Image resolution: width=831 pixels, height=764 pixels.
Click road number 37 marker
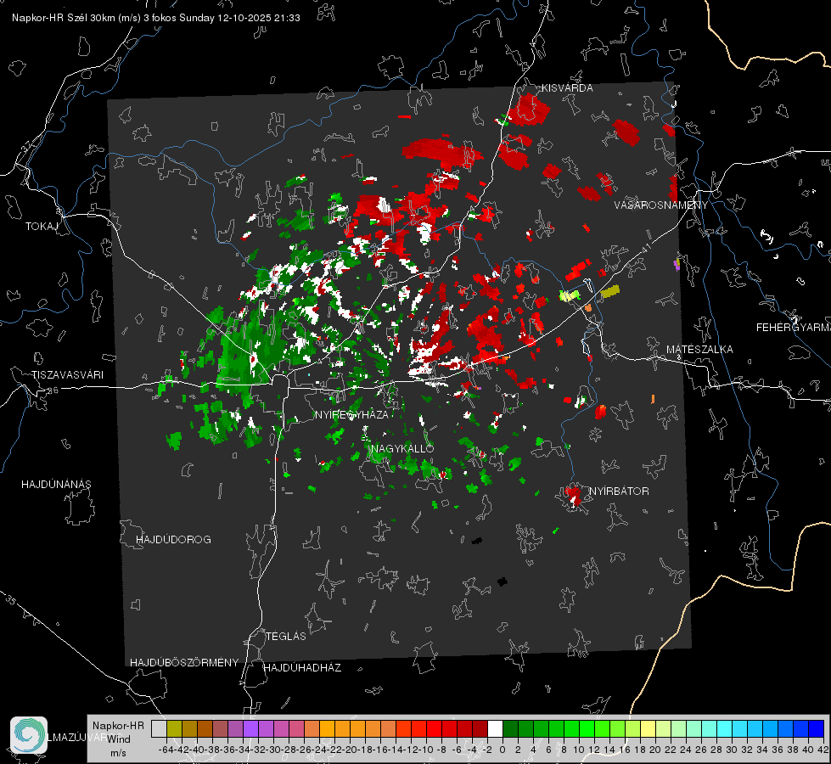(x=27, y=146)
